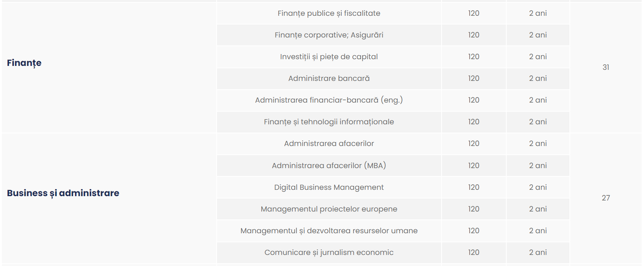Click Managementul și dezvoltarea resurselor umane
This screenshot has height=266, width=644.
tap(329, 230)
